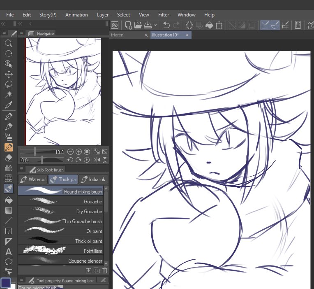This screenshot has width=314, height=289.
Task: Choose the Gouache brush
Action: tap(61, 201)
